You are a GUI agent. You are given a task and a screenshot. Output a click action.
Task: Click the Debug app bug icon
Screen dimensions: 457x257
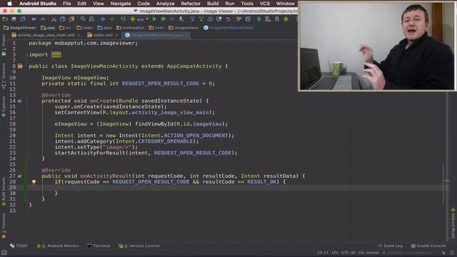pyautogui.click(x=164, y=19)
